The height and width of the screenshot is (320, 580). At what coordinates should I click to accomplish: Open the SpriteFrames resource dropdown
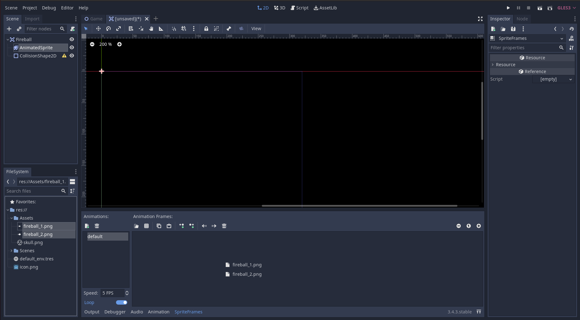click(x=527, y=38)
